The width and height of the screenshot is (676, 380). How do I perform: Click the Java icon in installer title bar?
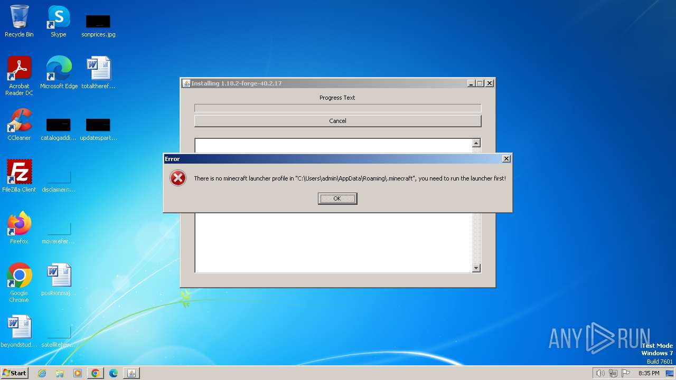pyautogui.click(x=186, y=83)
